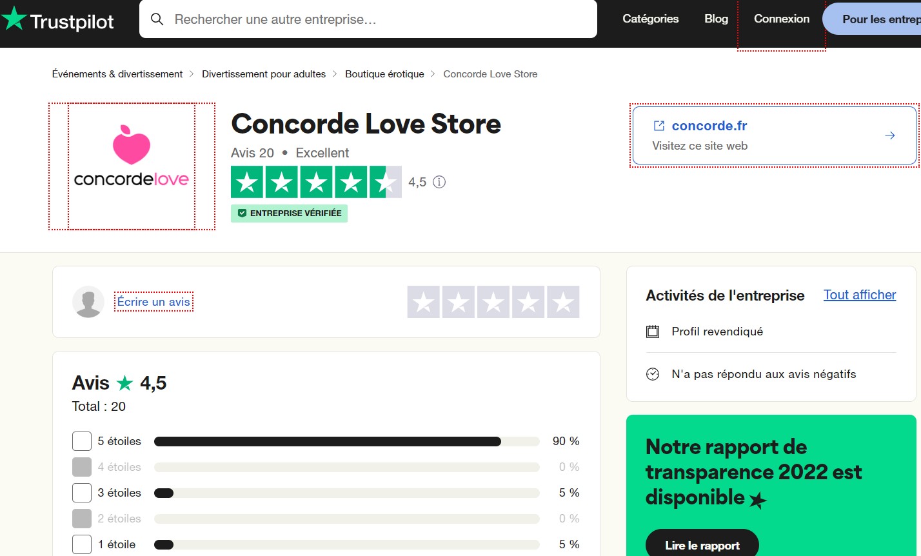This screenshot has height=556, width=921.
Task: Open the Pour les entreprises button
Action: click(872, 19)
